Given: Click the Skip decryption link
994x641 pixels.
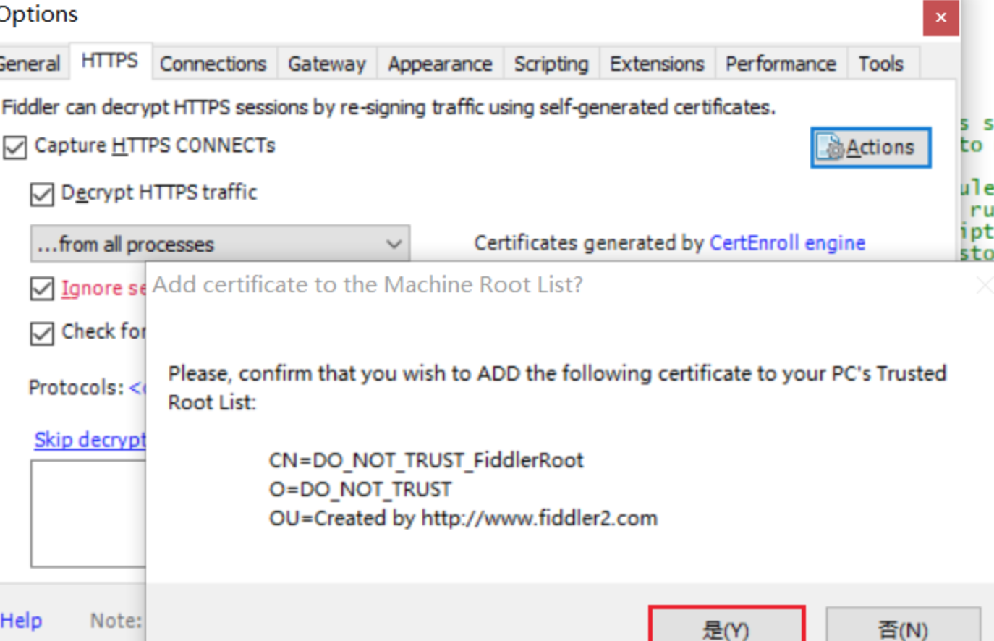Looking at the screenshot, I should [90, 439].
